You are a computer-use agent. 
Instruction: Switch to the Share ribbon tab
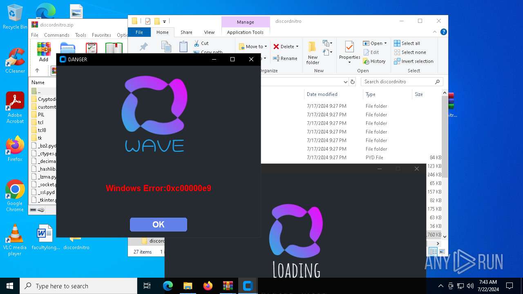point(186,32)
